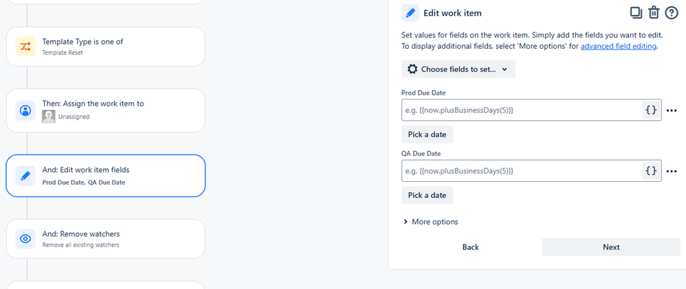Pick a date for QA Due Date
Viewport: 686px width, 289px height.
coord(427,195)
